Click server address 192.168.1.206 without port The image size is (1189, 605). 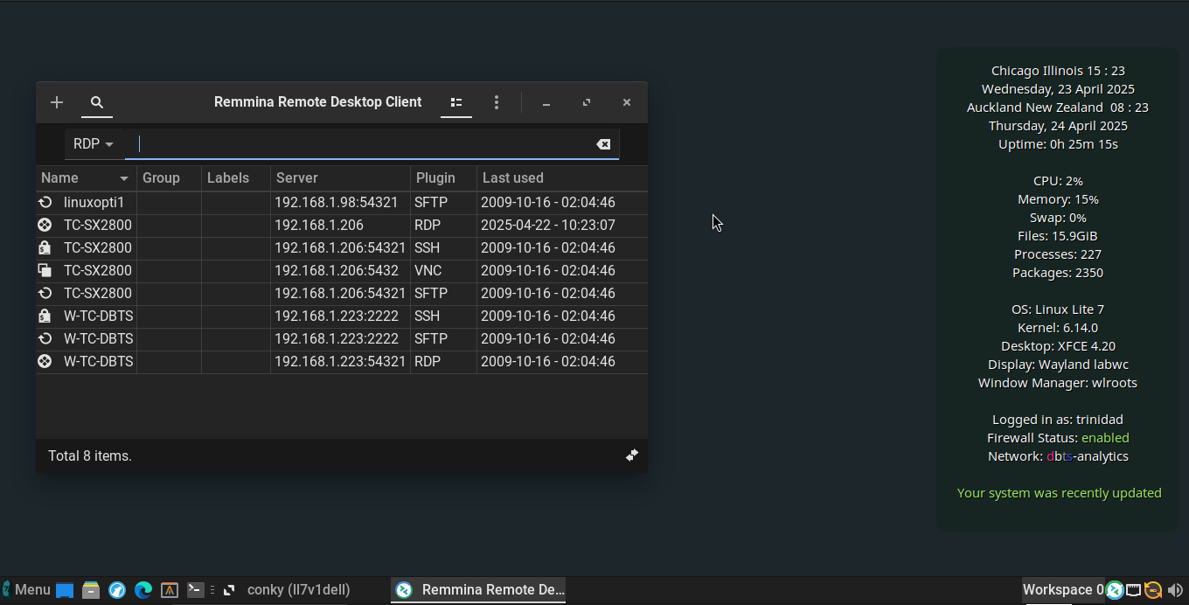click(319, 225)
